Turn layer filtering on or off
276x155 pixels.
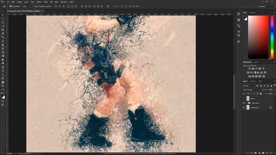coord(274,85)
